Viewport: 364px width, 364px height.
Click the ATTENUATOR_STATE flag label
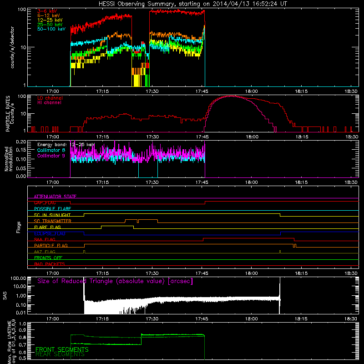55,197
